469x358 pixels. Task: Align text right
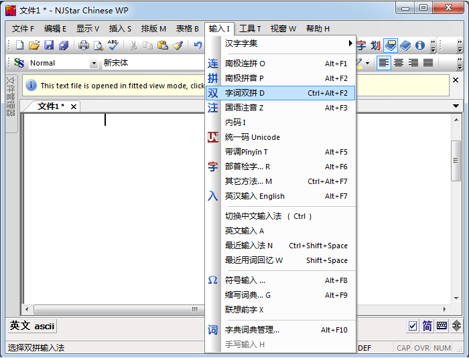[413, 63]
